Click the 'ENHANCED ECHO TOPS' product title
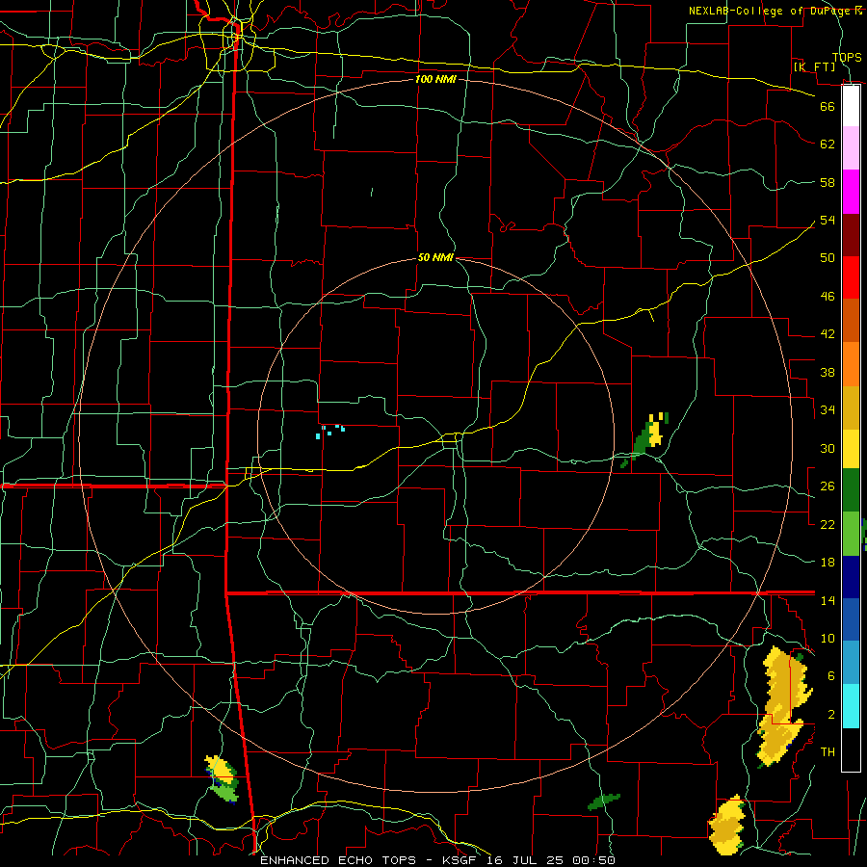 337,860
